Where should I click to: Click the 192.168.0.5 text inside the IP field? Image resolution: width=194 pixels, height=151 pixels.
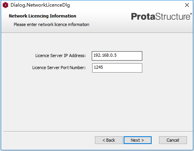105,56
